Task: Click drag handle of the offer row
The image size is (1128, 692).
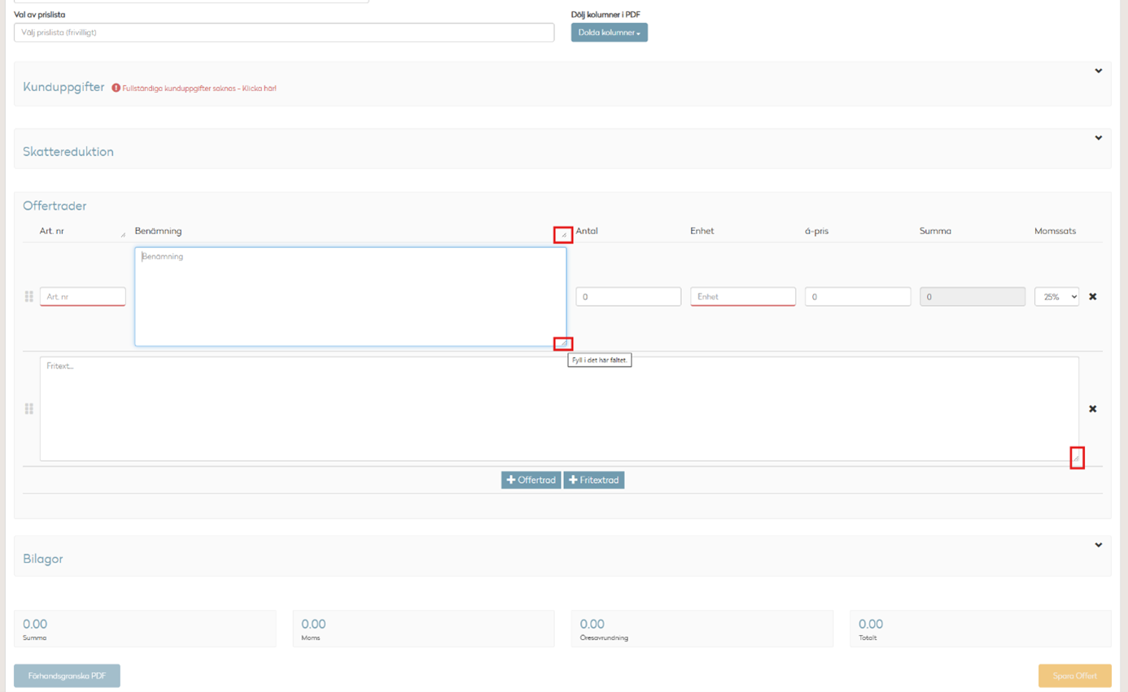Action: pyautogui.click(x=29, y=297)
